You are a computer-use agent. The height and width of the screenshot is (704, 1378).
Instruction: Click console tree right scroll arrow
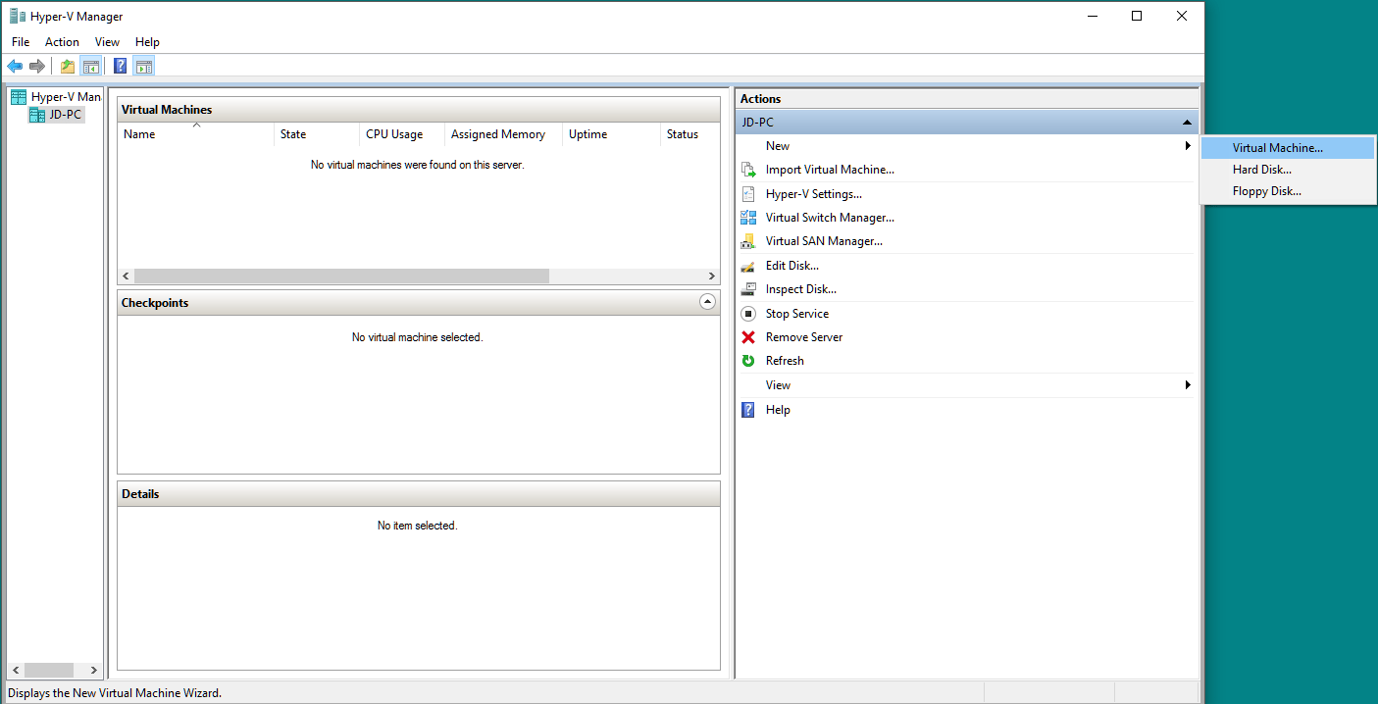94,671
